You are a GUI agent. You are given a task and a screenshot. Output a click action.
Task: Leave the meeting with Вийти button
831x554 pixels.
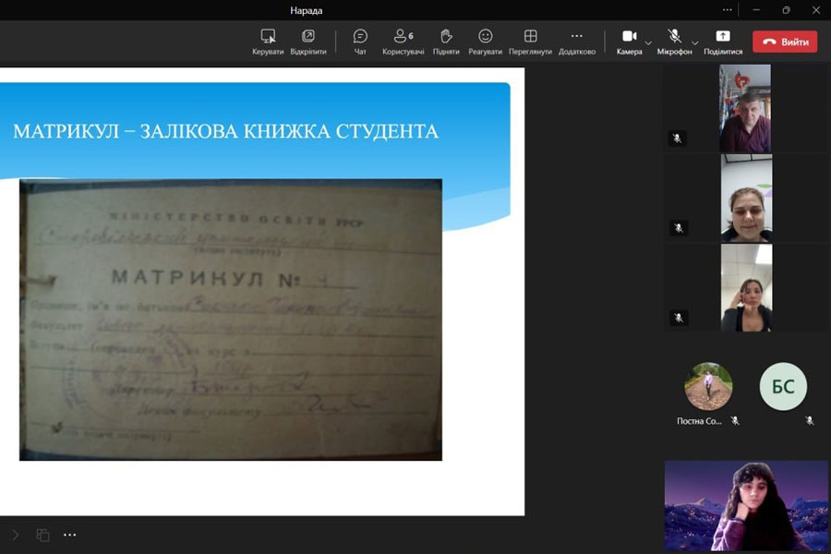tap(785, 42)
